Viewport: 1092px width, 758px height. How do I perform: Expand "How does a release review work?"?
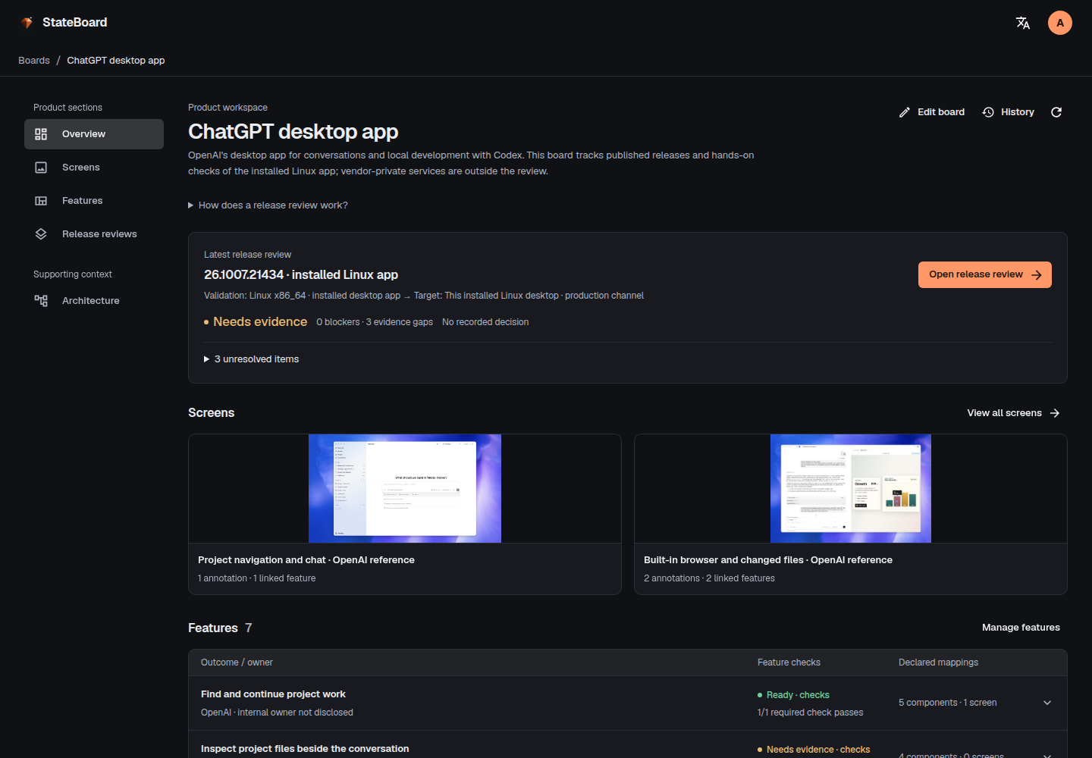tap(268, 205)
